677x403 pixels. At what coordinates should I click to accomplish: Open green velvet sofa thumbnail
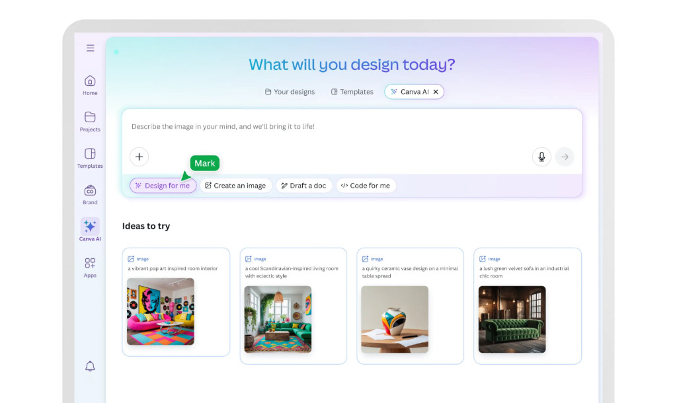click(512, 319)
